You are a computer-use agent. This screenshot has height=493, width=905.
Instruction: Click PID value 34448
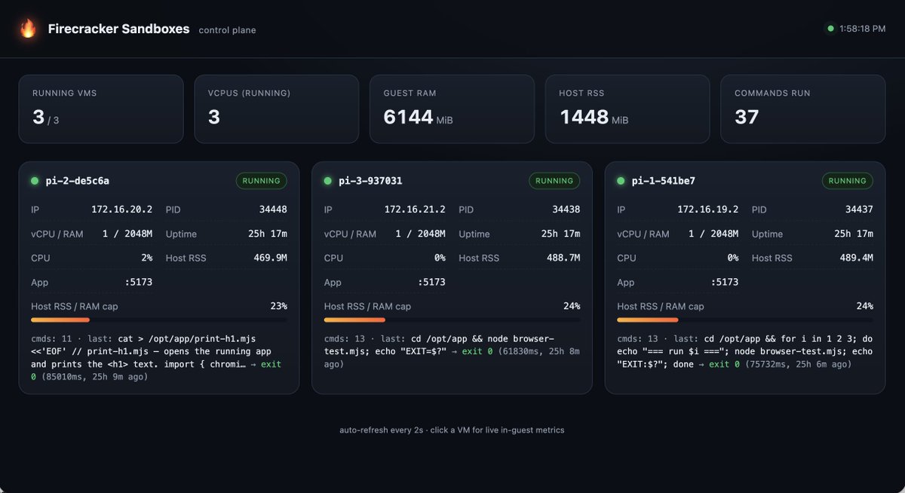pyautogui.click(x=271, y=210)
